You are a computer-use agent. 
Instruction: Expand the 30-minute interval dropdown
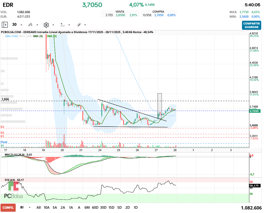(21, 25)
